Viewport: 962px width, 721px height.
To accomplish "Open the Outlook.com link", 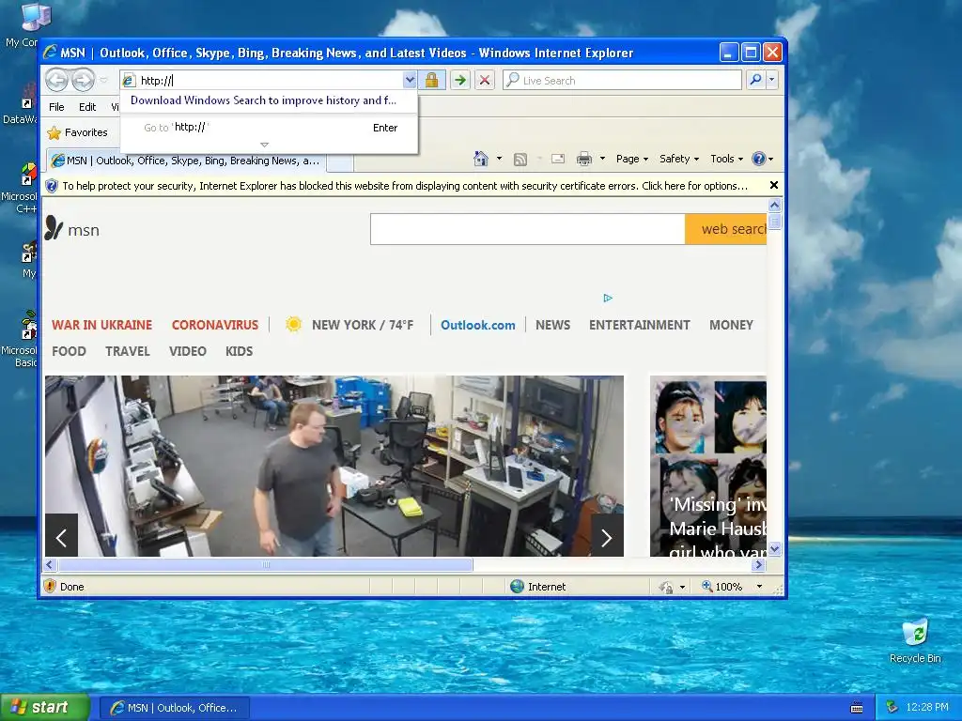I will (478, 325).
